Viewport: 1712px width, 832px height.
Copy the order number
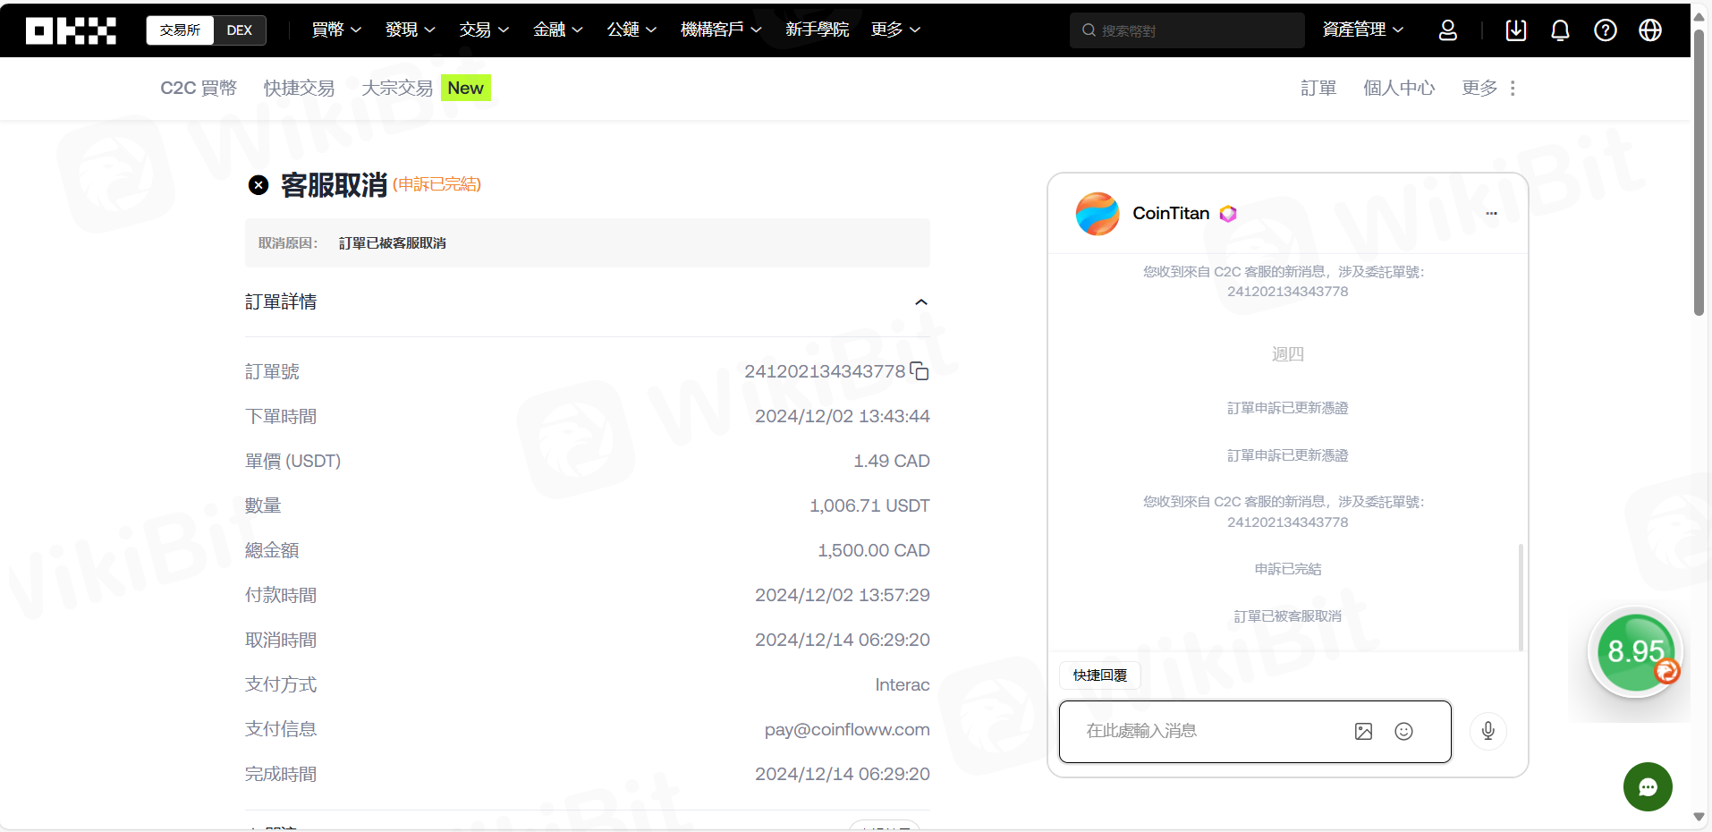click(x=920, y=371)
